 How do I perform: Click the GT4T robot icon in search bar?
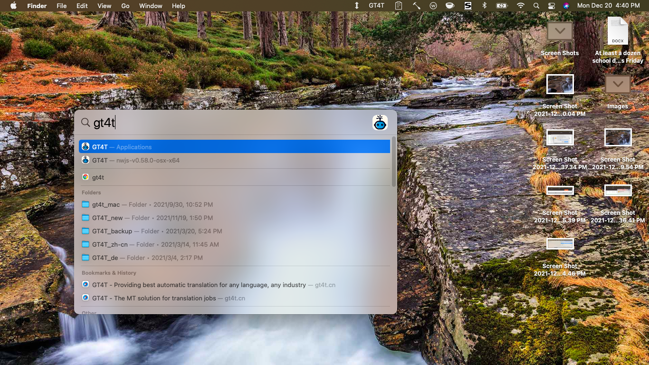[x=380, y=123]
